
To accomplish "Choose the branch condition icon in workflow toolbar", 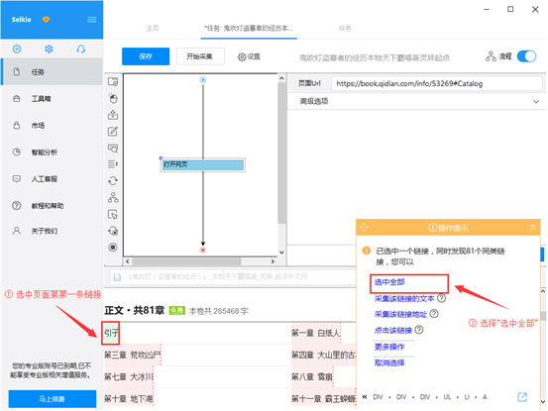I will point(113,198).
